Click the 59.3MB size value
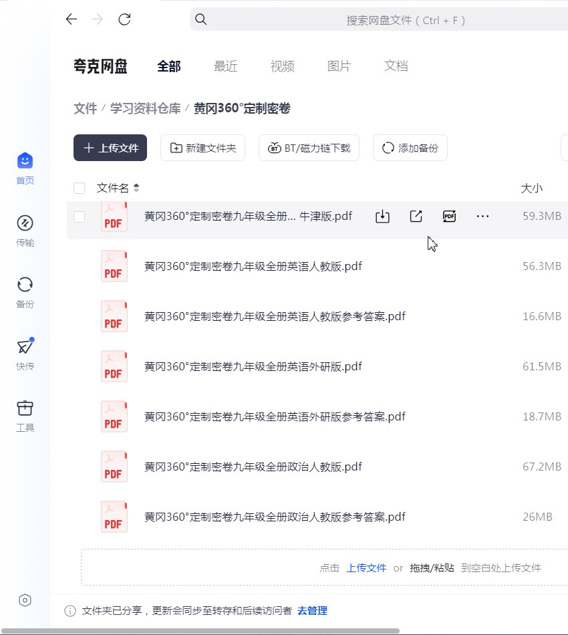The width and height of the screenshot is (568, 635). tap(542, 216)
